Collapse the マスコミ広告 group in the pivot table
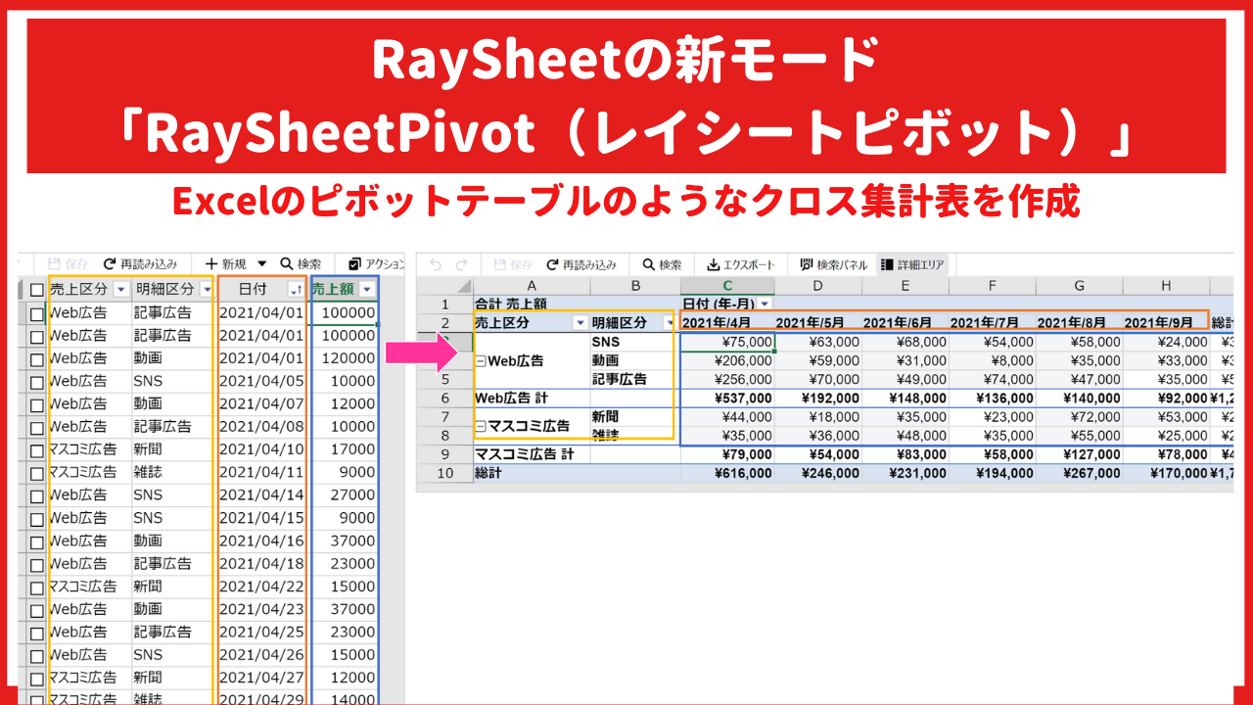Viewport: 1253px width, 705px height. tap(480, 427)
